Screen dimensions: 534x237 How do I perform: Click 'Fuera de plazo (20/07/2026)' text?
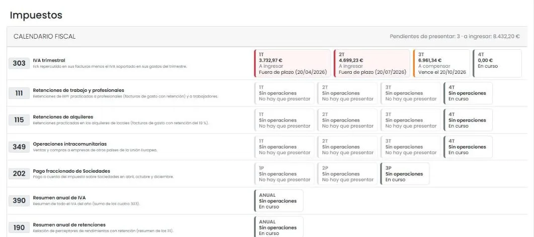pyautogui.click(x=372, y=72)
